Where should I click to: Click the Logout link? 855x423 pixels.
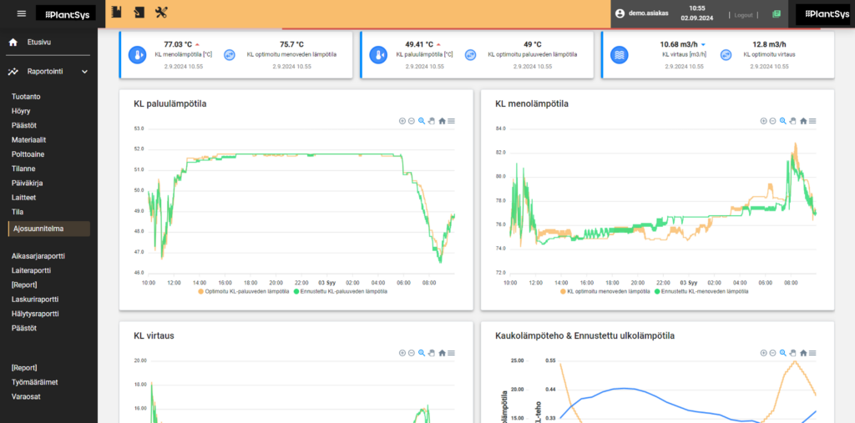[743, 15]
